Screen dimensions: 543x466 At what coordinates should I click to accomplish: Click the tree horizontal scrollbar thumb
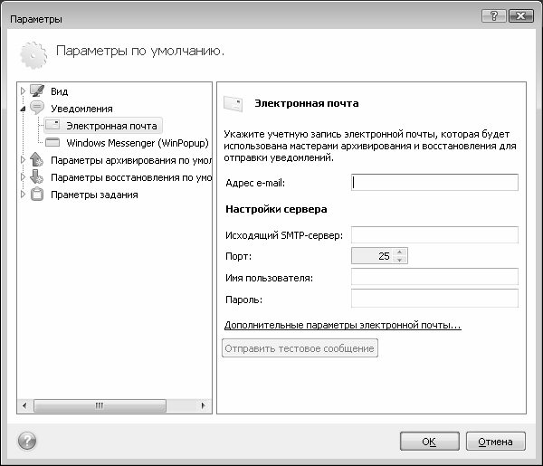[x=100, y=405]
